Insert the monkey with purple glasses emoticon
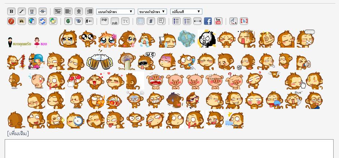339x158 pixels. click(x=193, y=100)
